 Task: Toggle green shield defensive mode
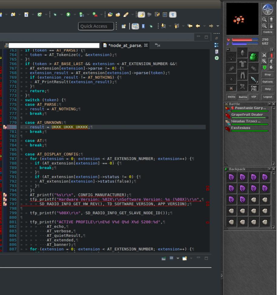[264, 67]
